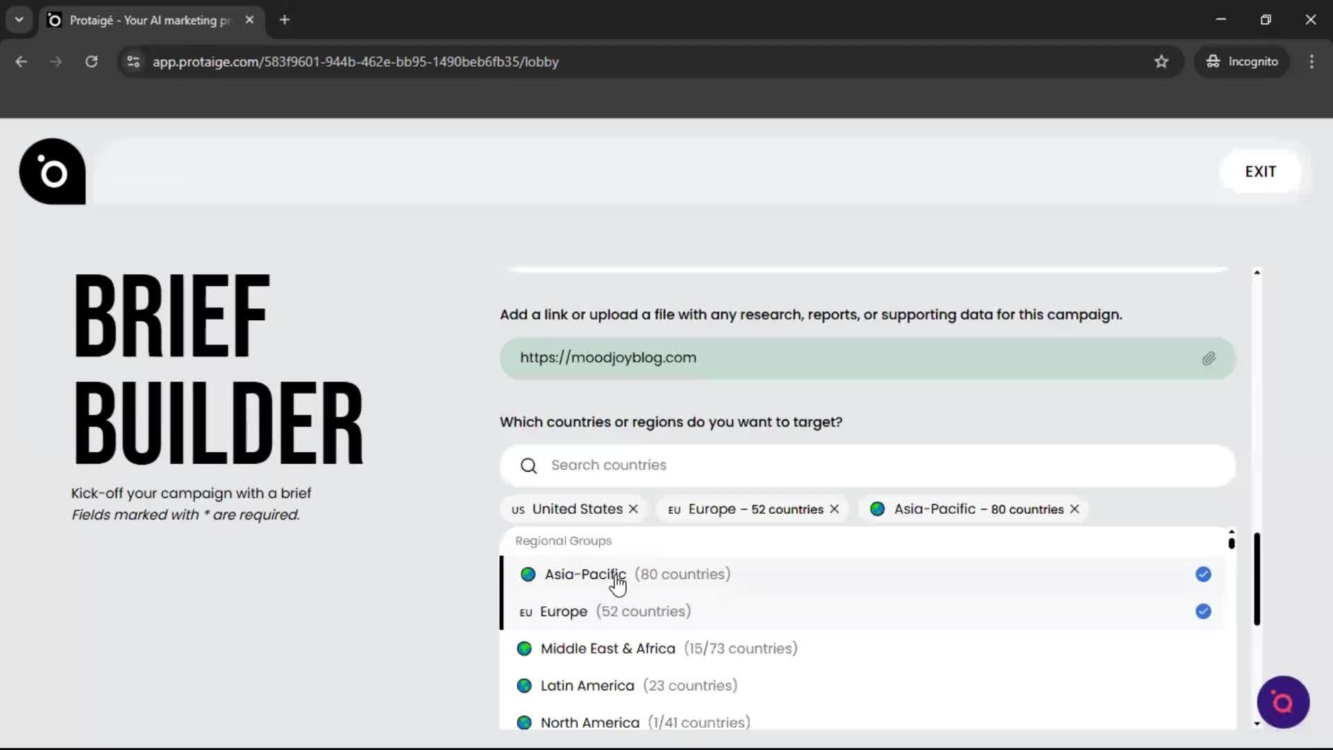Click the Incognito profile icon

tap(1213, 61)
